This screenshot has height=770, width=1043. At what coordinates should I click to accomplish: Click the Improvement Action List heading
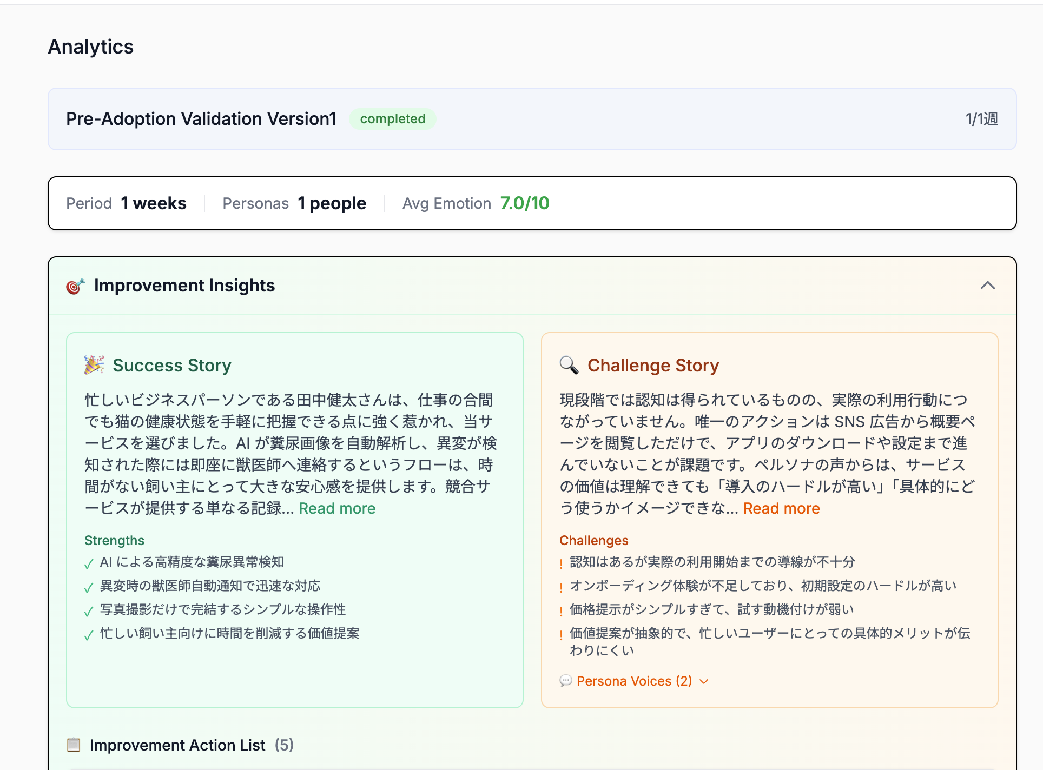(177, 745)
